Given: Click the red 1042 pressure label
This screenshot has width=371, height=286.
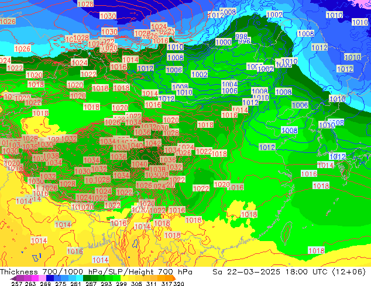Looking at the screenshot, I should click(153, 143).
